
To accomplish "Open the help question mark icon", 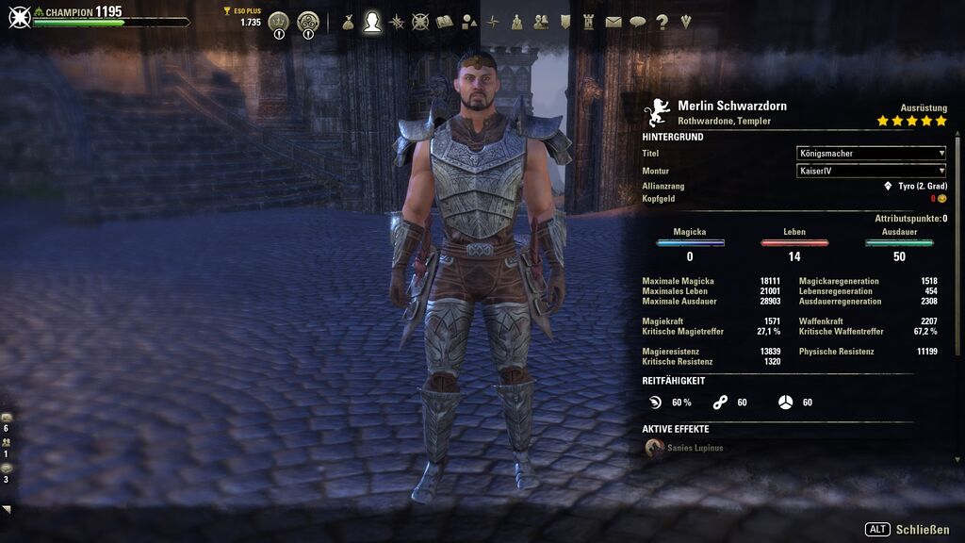I will [x=662, y=23].
